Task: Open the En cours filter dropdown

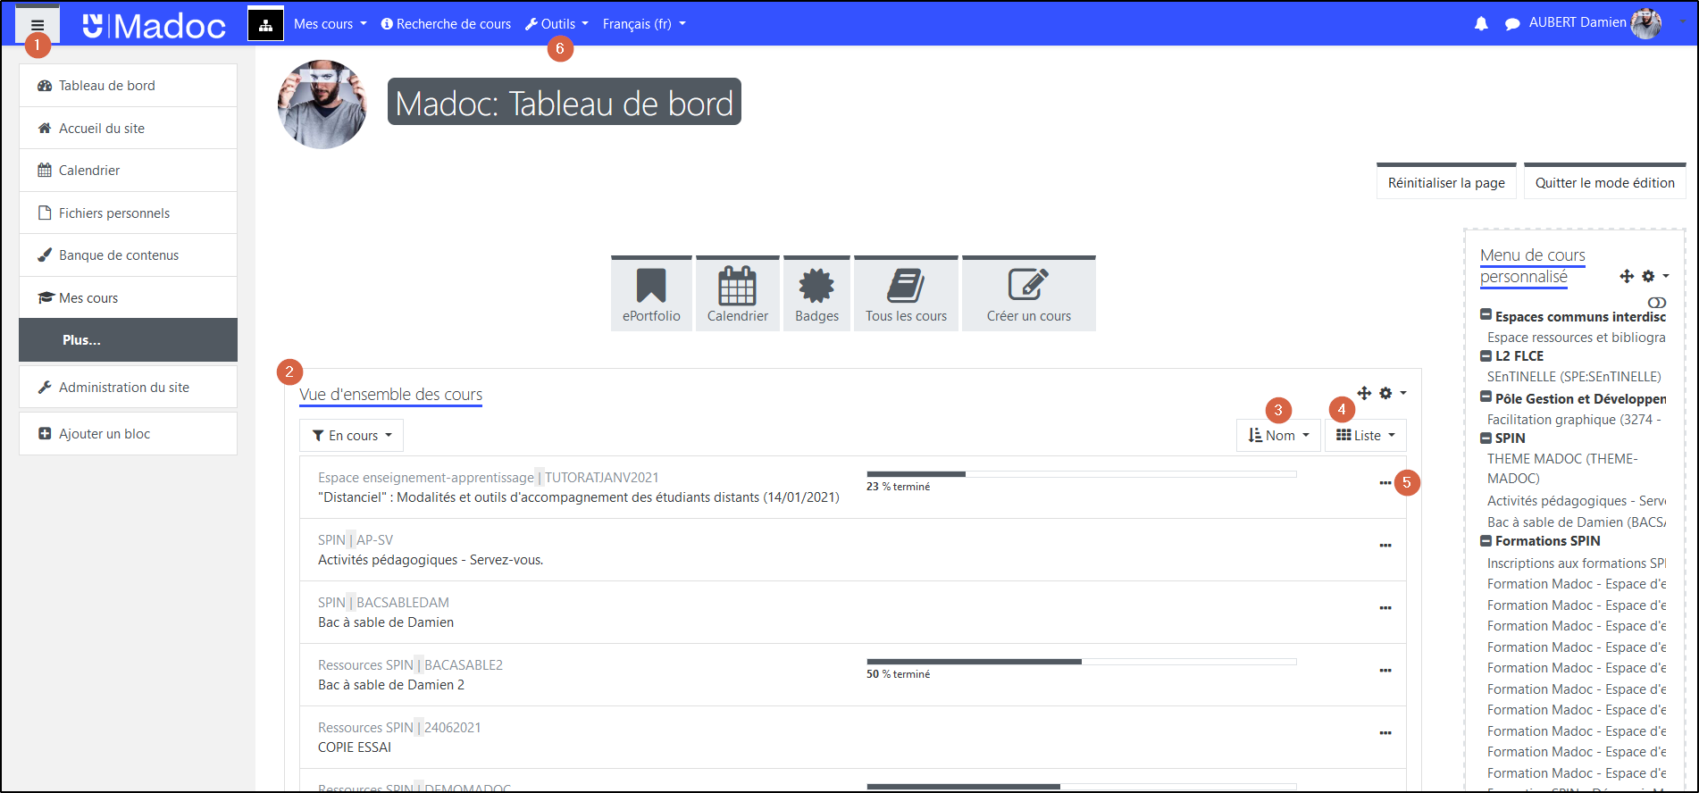Action: pyautogui.click(x=352, y=436)
